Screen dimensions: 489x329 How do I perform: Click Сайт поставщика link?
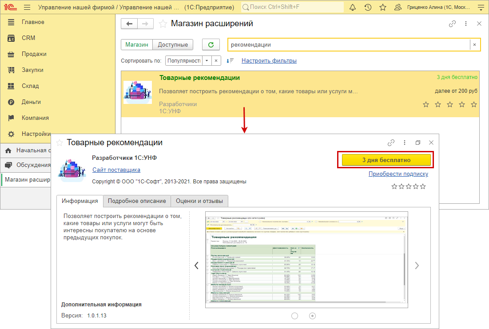click(x=116, y=170)
